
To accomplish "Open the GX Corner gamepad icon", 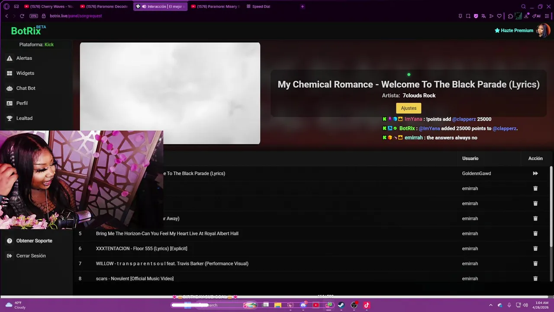I will coord(16,6).
